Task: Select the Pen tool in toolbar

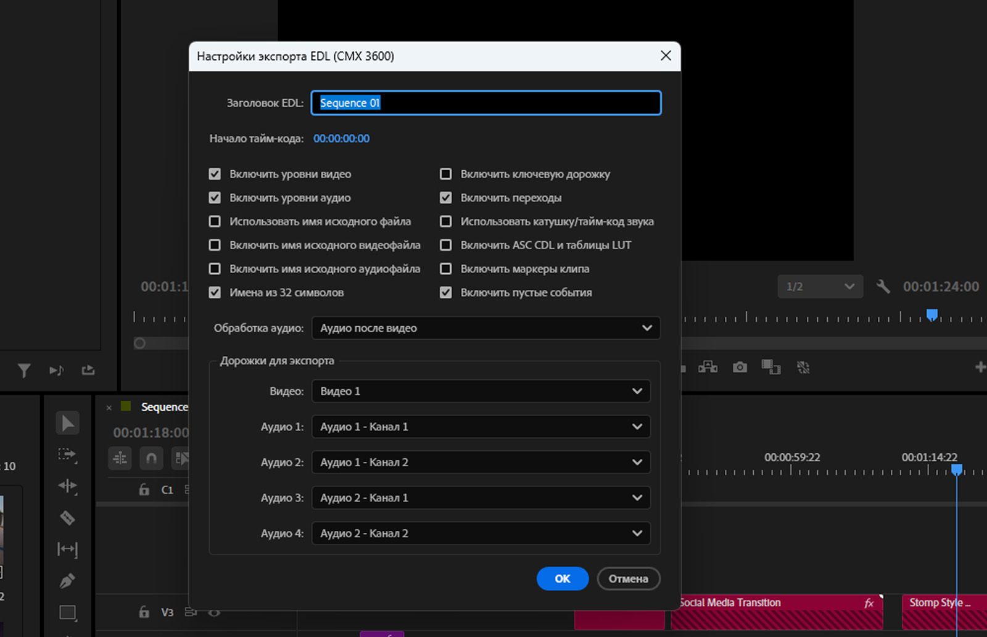Action: (x=67, y=580)
